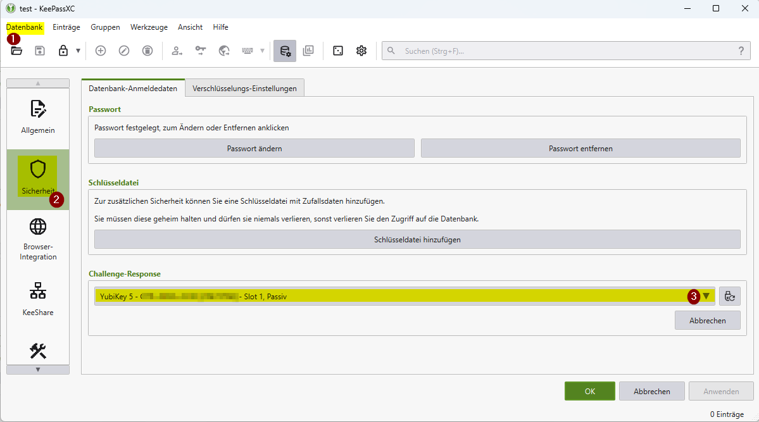Viewport: 759px width, 422px height.
Task: Confirm with the green OK button
Action: (589, 391)
